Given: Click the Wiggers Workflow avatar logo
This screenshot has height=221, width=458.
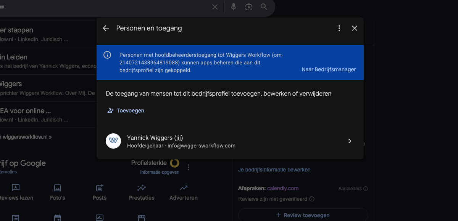Looking at the screenshot, I should pyautogui.click(x=113, y=141).
